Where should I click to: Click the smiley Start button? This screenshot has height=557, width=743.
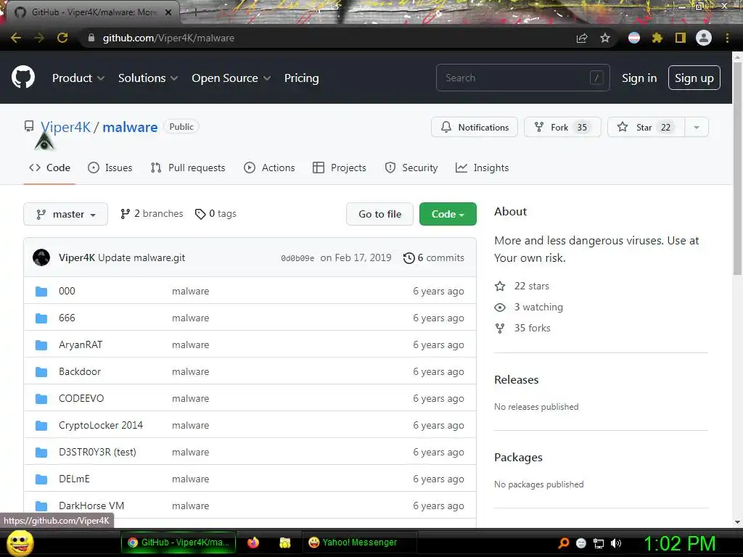click(20, 542)
